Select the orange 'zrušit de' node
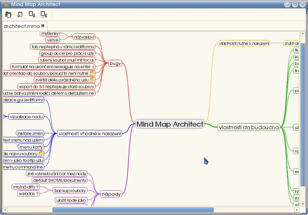 pyautogui.click(x=291, y=43)
